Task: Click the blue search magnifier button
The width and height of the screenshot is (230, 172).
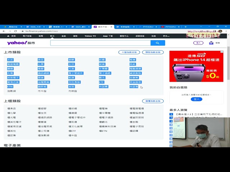Action: click(x=158, y=43)
